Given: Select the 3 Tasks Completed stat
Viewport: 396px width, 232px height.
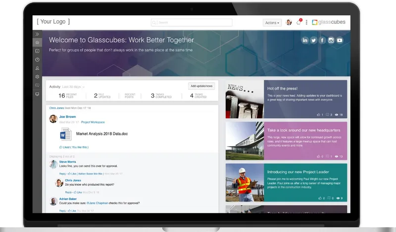Looking at the screenshot, I should click(161, 96).
